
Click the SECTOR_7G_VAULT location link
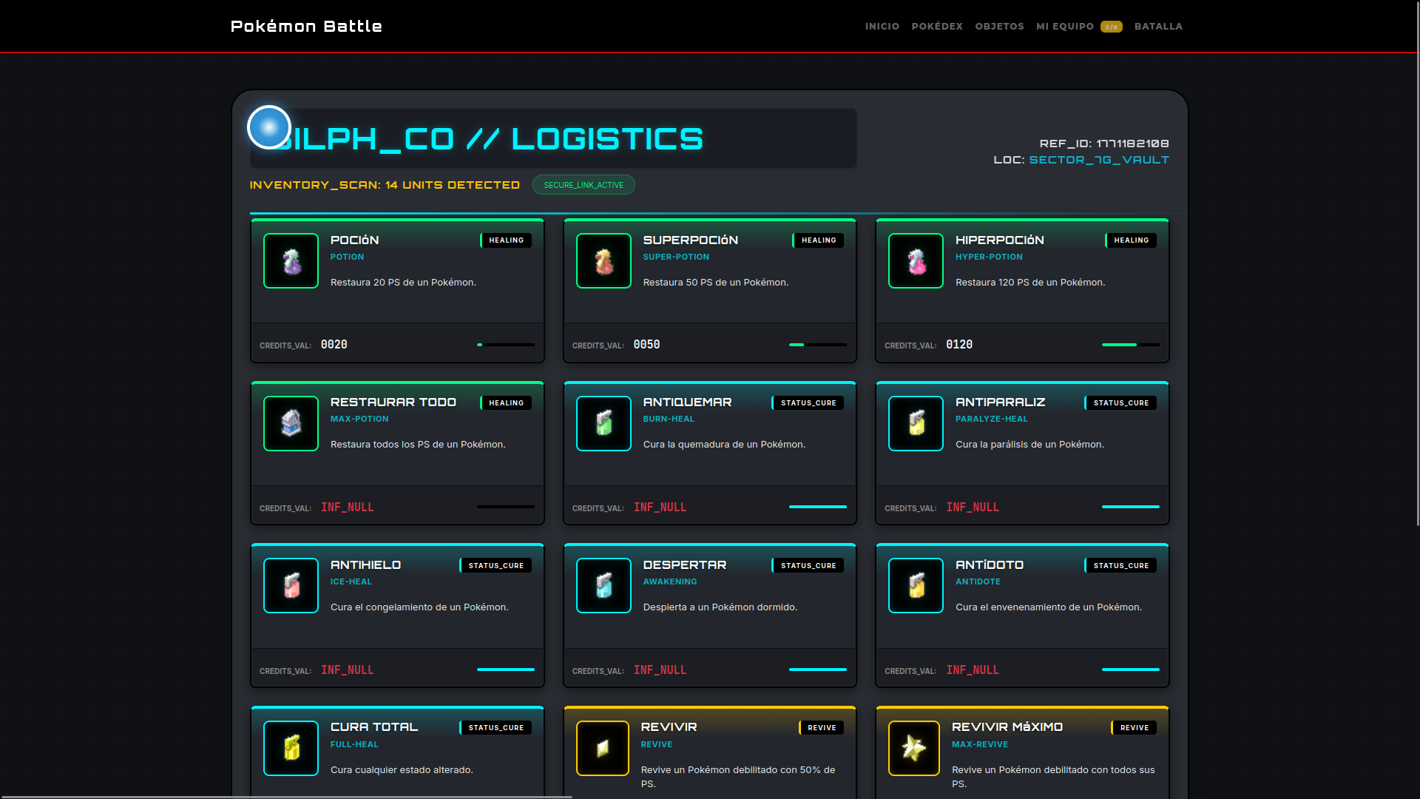1099,160
